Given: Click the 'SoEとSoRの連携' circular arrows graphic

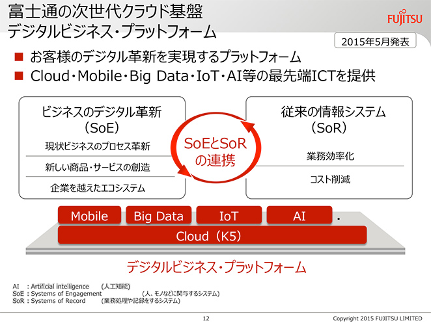Looking at the screenshot, I should [215, 148].
